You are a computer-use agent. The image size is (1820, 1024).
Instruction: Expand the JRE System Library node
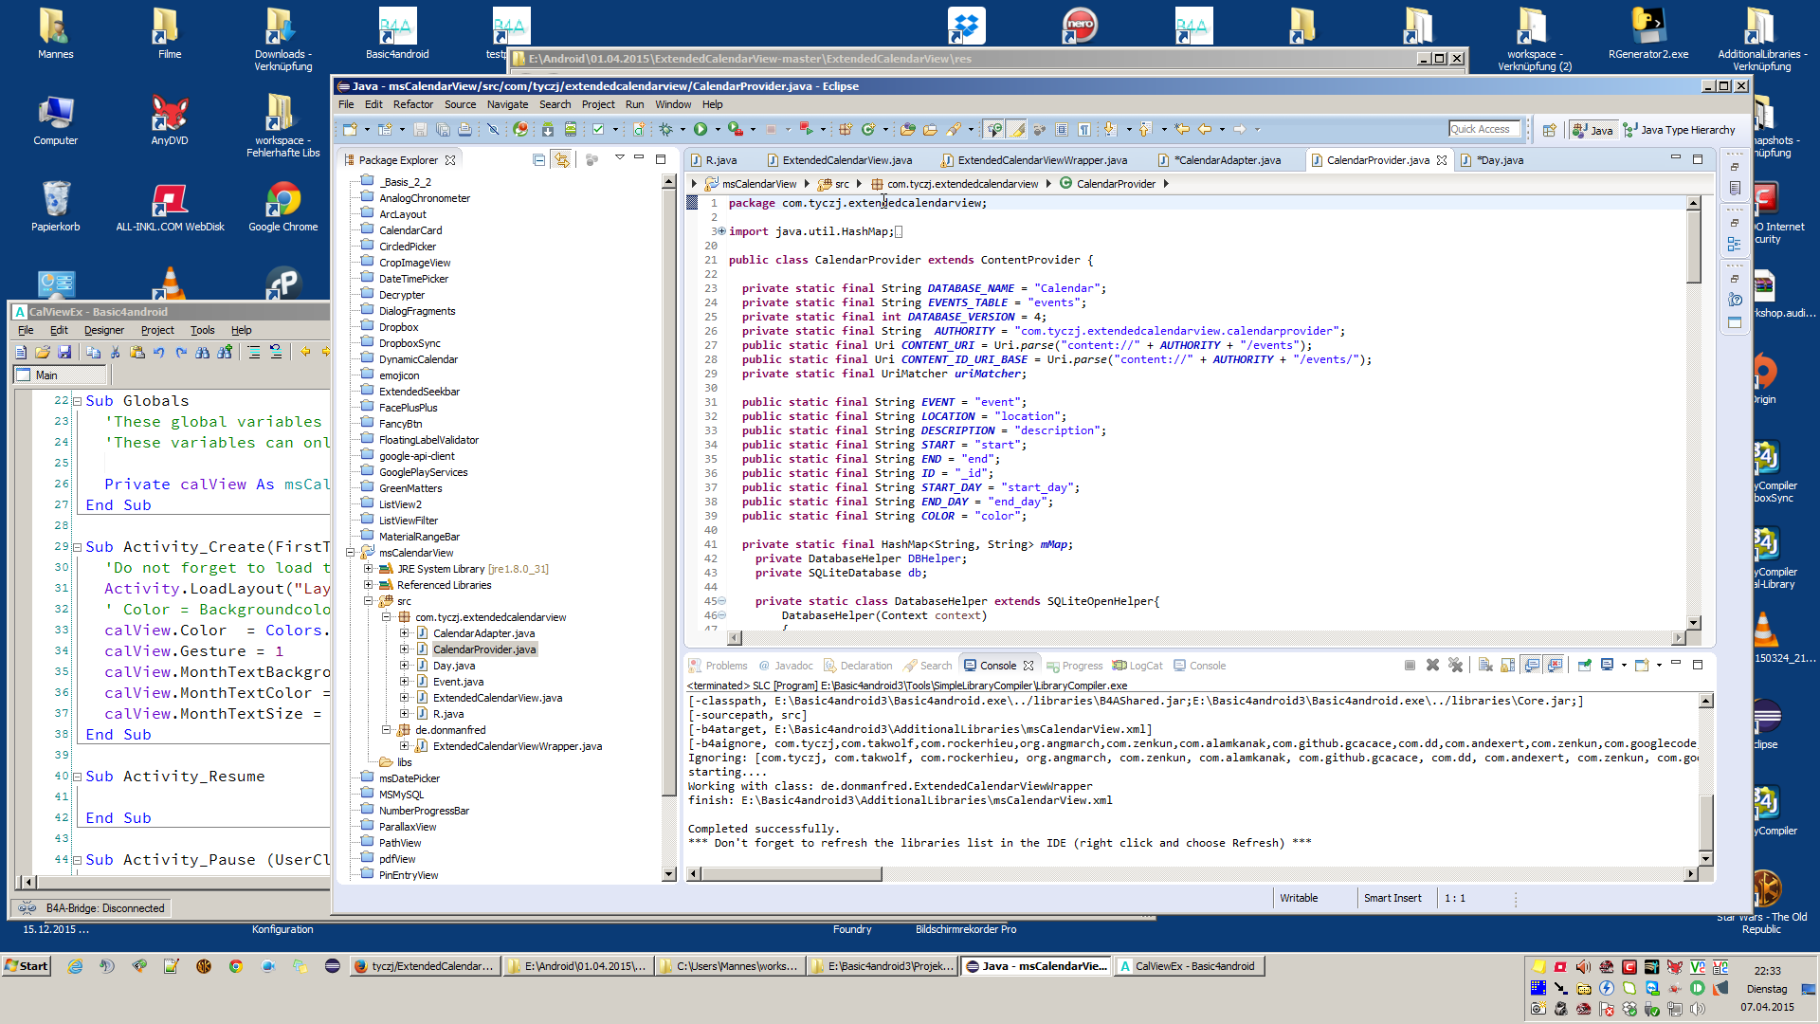tap(369, 569)
